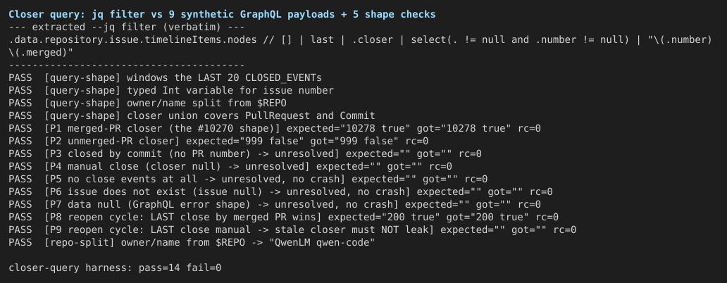The image size is (727, 283).
Task: Click the P6 issue does not exist line
Action: click(x=280, y=191)
